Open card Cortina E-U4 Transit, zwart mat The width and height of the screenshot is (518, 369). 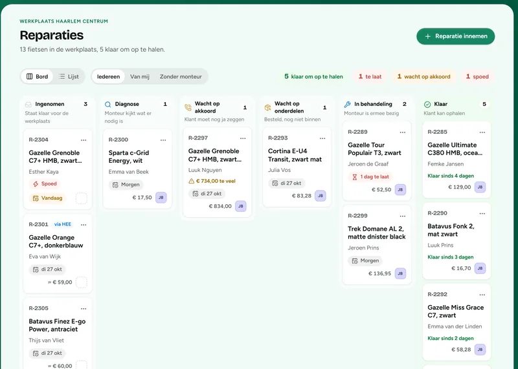(x=297, y=167)
